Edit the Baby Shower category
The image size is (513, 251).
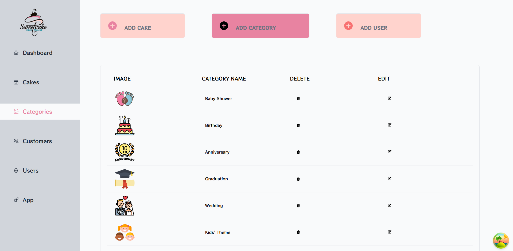(x=390, y=98)
